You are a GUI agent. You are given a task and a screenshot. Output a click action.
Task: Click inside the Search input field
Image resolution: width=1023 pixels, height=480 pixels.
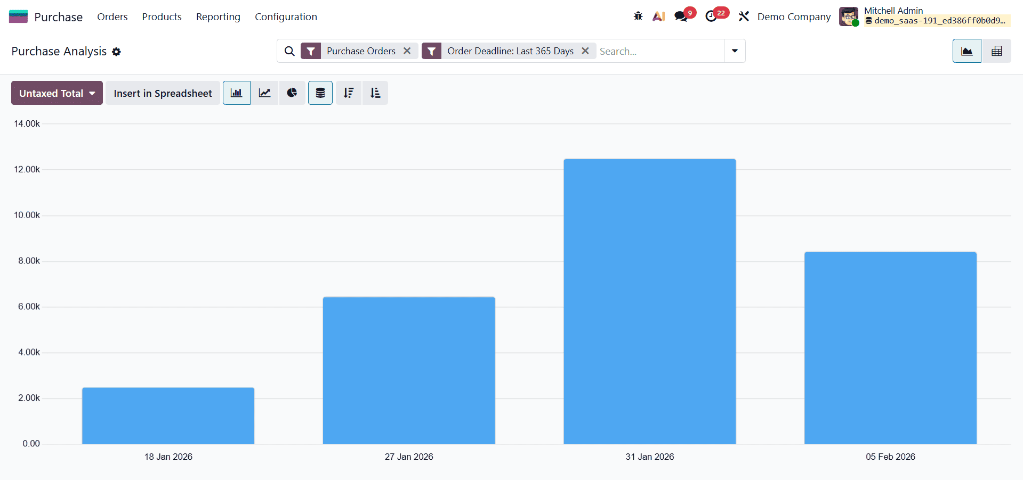(656, 51)
